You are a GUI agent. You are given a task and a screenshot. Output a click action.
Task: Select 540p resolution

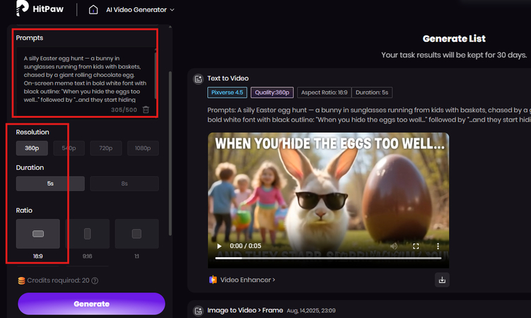click(69, 148)
